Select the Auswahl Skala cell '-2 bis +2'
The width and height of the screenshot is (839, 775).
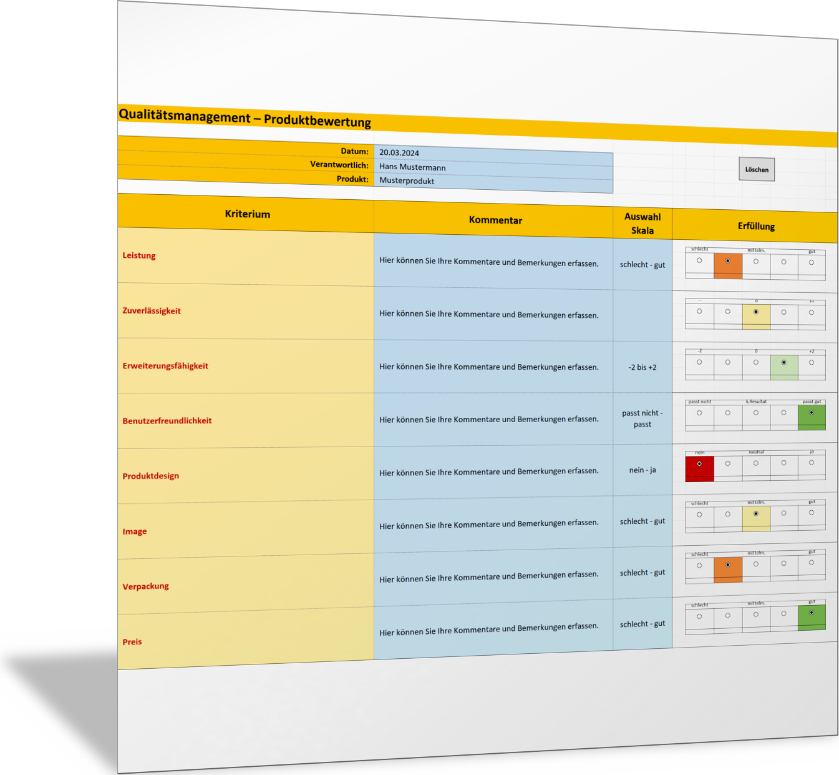point(642,367)
